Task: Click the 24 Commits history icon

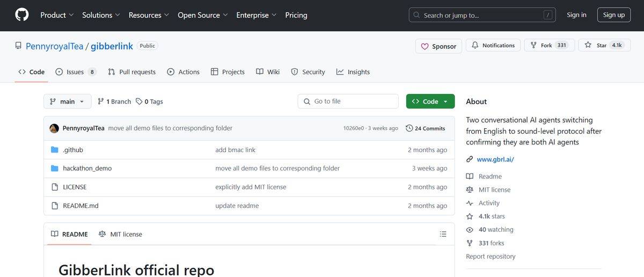Action: pyautogui.click(x=409, y=128)
